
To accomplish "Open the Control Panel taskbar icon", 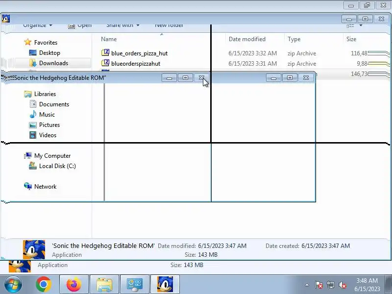I will pyautogui.click(x=135, y=284).
